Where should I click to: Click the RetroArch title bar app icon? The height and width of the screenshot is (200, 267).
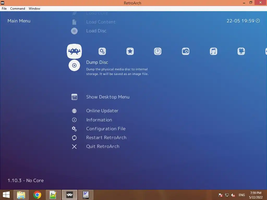pyautogui.click(x=3, y=3)
